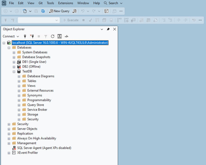Click the Navigate Forward arrow icon

[17, 11]
